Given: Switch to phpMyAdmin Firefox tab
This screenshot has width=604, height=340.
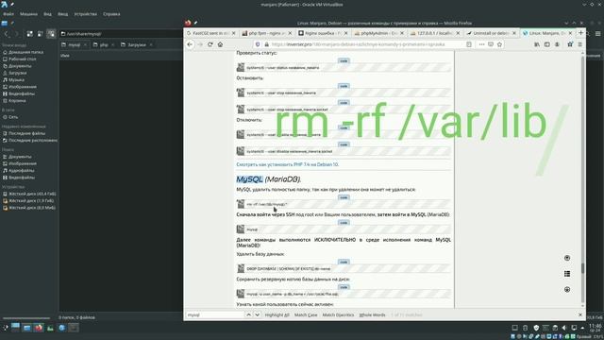Looking at the screenshot, I should tap(378, 33).
